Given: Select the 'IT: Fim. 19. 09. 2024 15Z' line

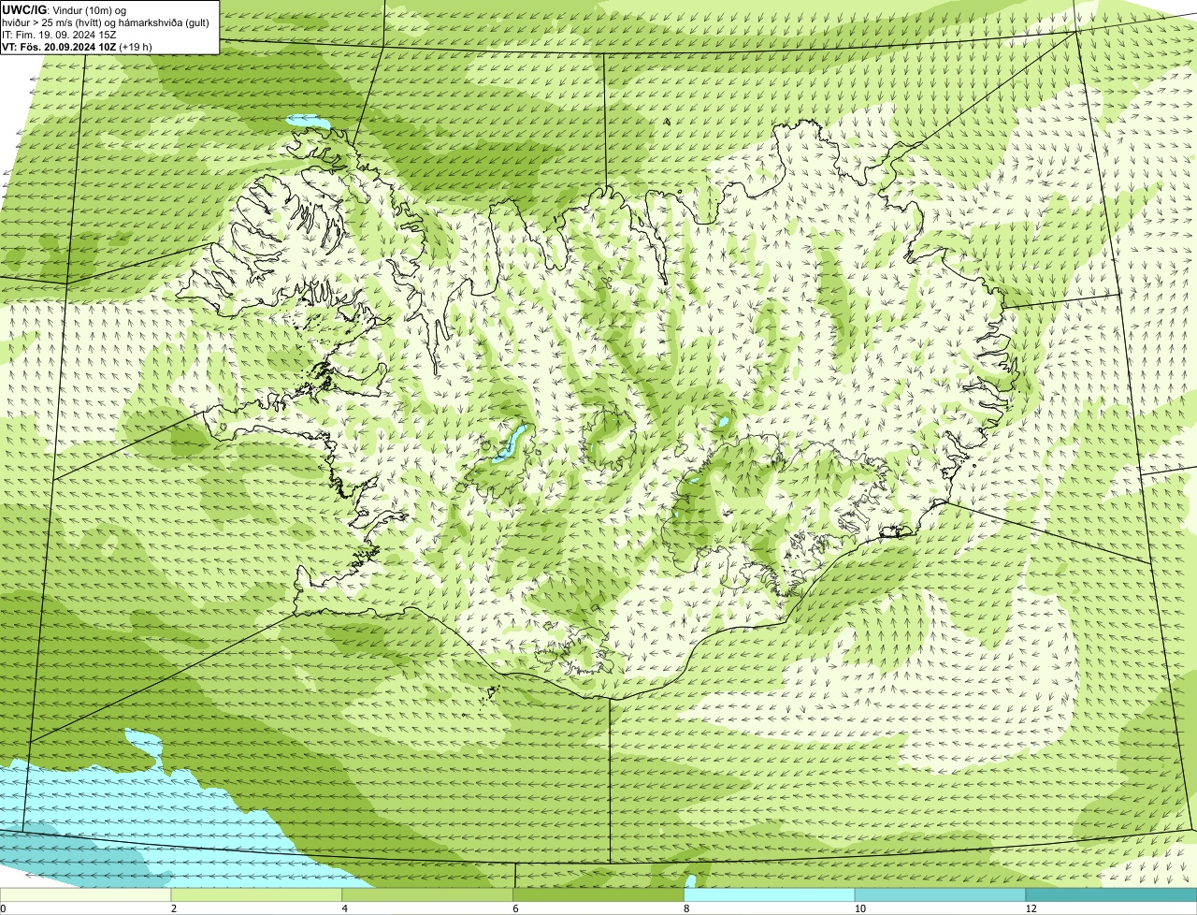Looking at the screenshot, I should pyautogui.click(x=59, y=35).
